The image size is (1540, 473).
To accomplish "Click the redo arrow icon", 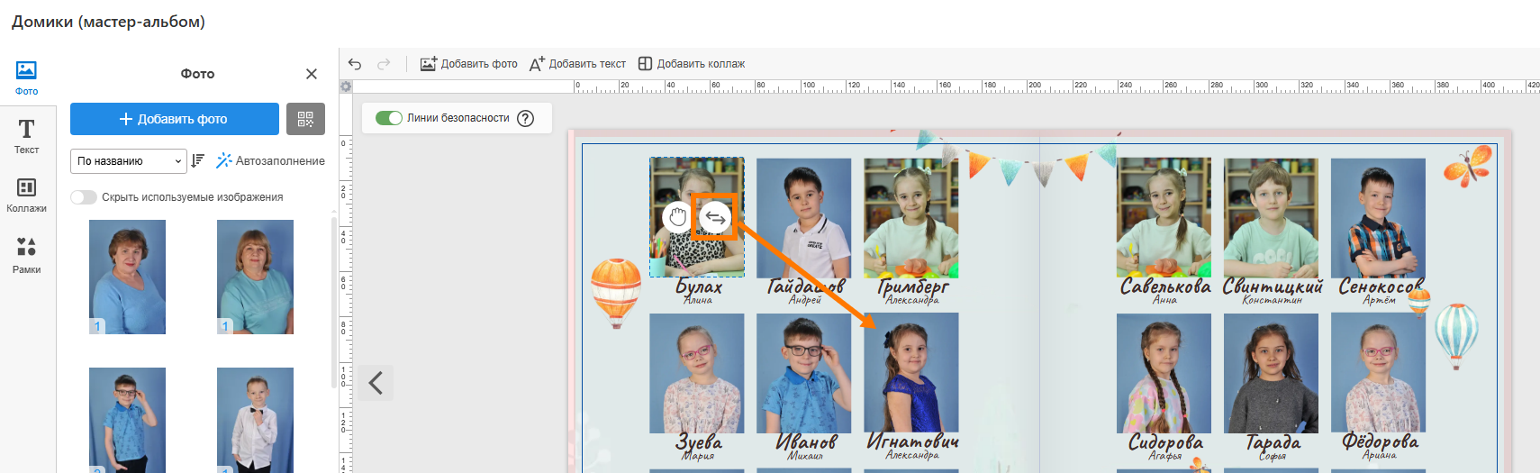I will (384, 64).
